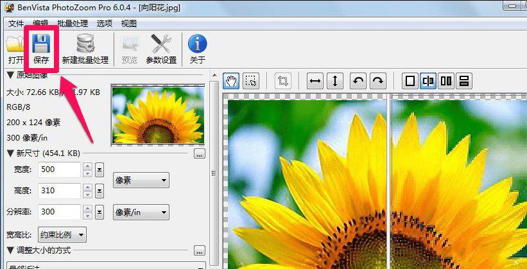
Task: Increase resolution with the up spinner
Action: pyautogui.click(x=87, y=208)
